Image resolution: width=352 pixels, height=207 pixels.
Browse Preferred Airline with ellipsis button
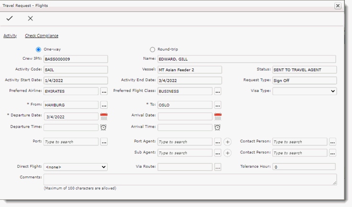(x=104, y=91)
